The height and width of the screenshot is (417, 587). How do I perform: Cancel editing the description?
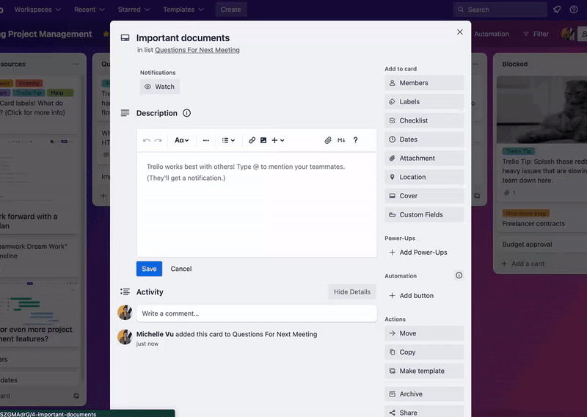(181, 269)
